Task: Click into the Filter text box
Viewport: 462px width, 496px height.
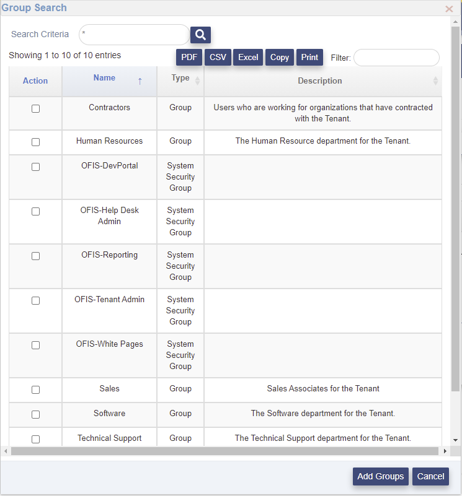Action: 396,58
